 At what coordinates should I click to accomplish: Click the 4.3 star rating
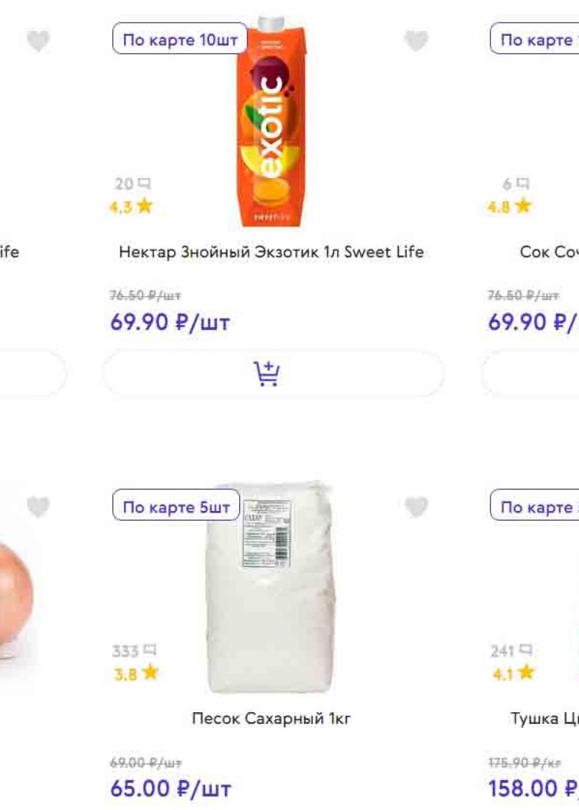point(131,207)
